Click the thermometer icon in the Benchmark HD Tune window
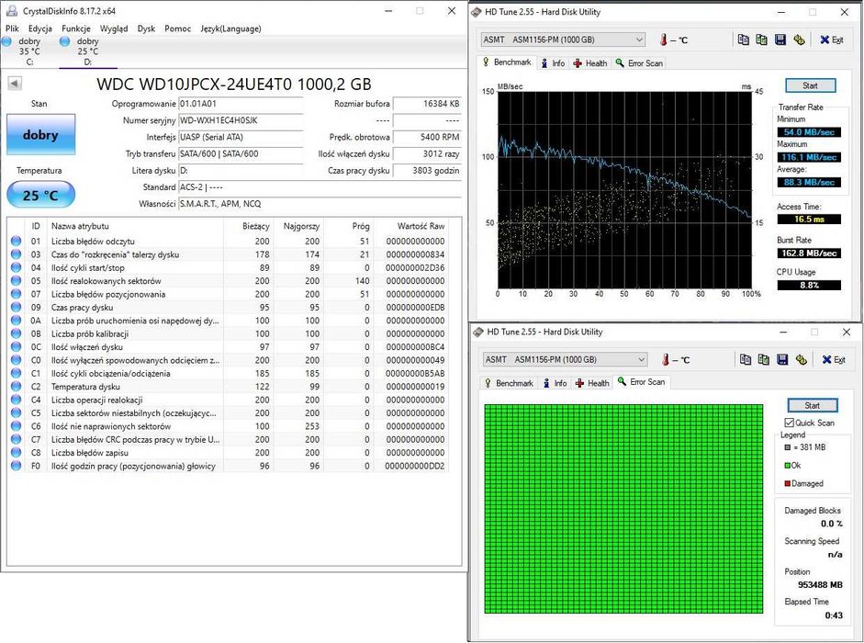 (x=664, y=39)
